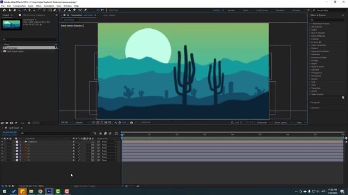Select the Pan Behind anchor point tool
348x195 pixels.
pyautogui.click(x=45, y=10)
